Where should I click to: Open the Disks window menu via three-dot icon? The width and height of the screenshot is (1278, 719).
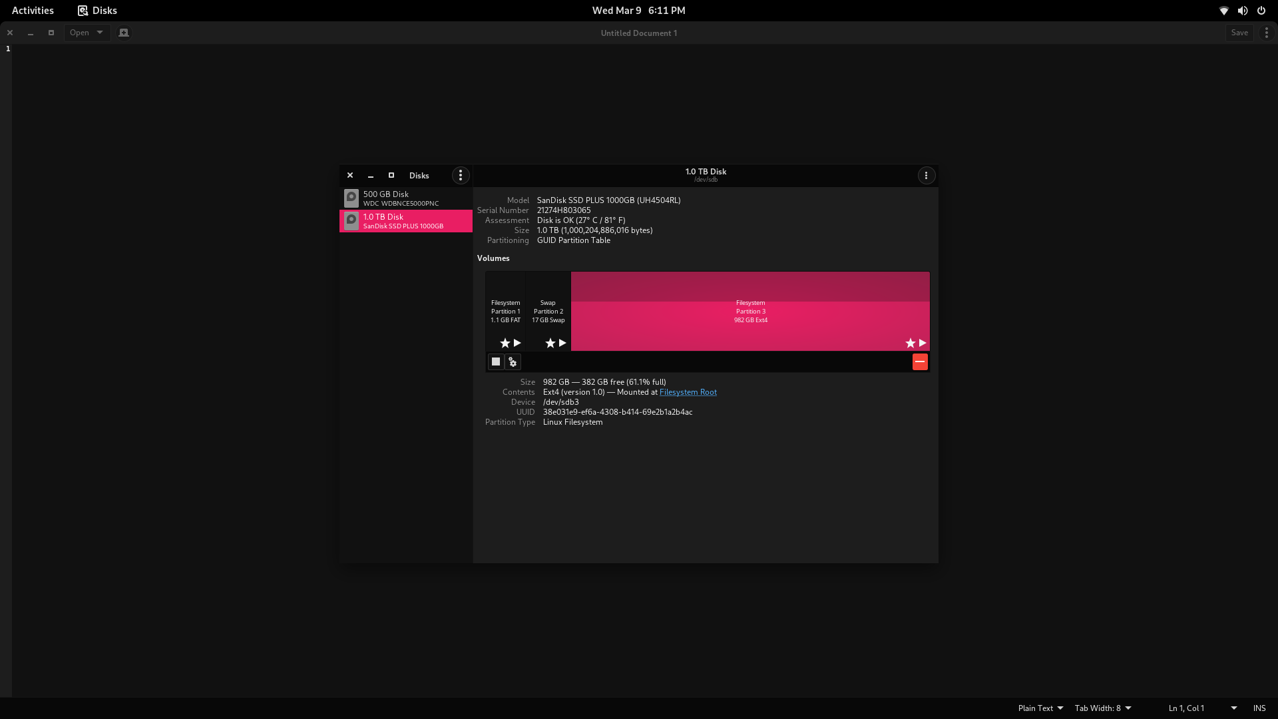pos(460,175)
